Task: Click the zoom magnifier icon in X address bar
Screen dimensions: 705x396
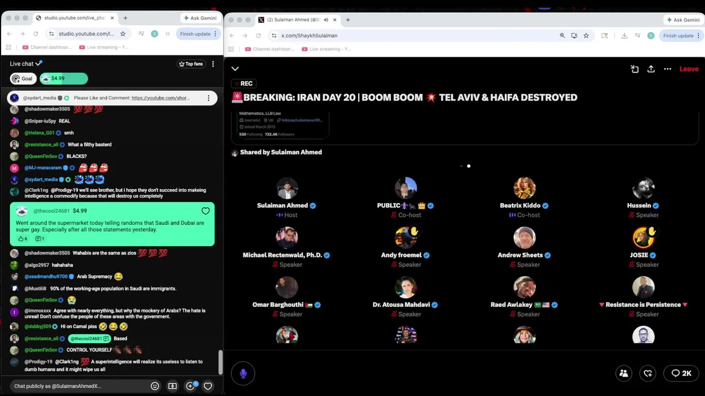Action: coord(562,35)
